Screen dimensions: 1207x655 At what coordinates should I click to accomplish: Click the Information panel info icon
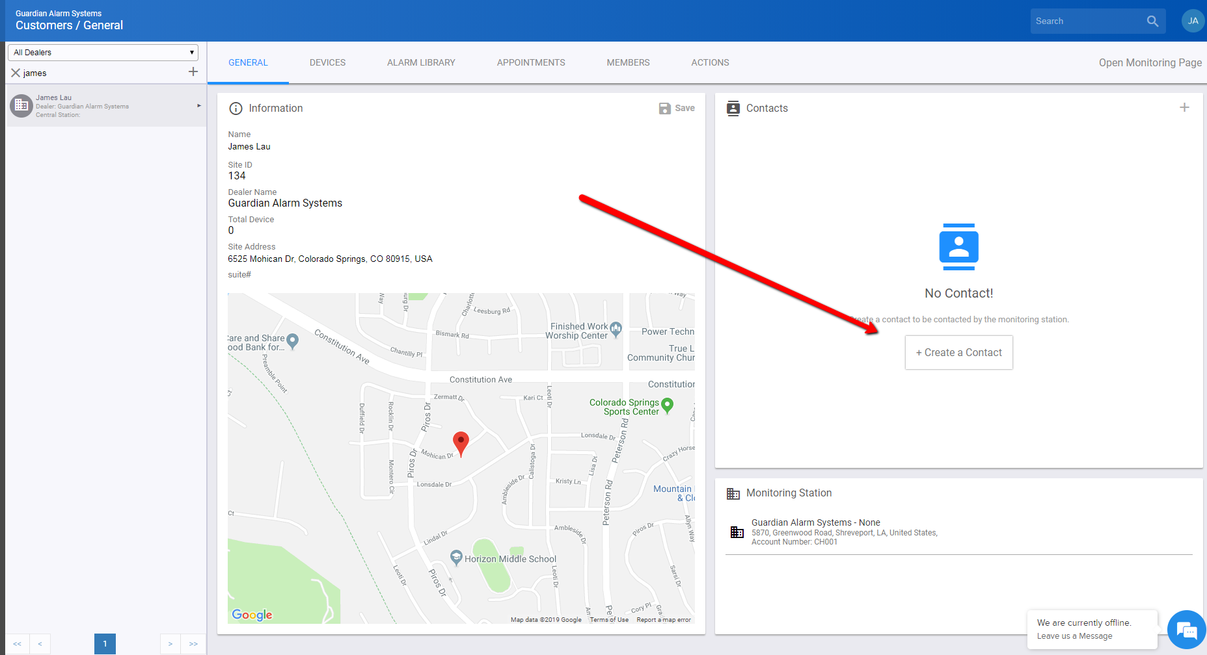pos(236,109)
